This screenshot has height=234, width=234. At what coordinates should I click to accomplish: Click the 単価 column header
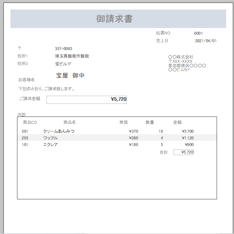point(124,122)
